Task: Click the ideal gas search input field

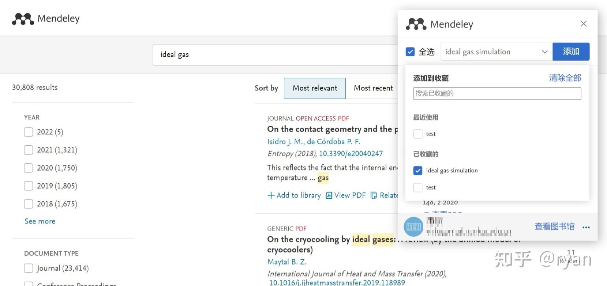Action: pos(256,54)
